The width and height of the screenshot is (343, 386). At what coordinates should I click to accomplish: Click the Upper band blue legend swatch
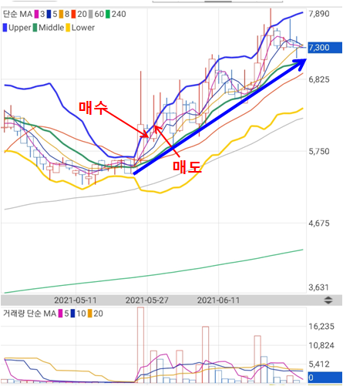point(5,28)
